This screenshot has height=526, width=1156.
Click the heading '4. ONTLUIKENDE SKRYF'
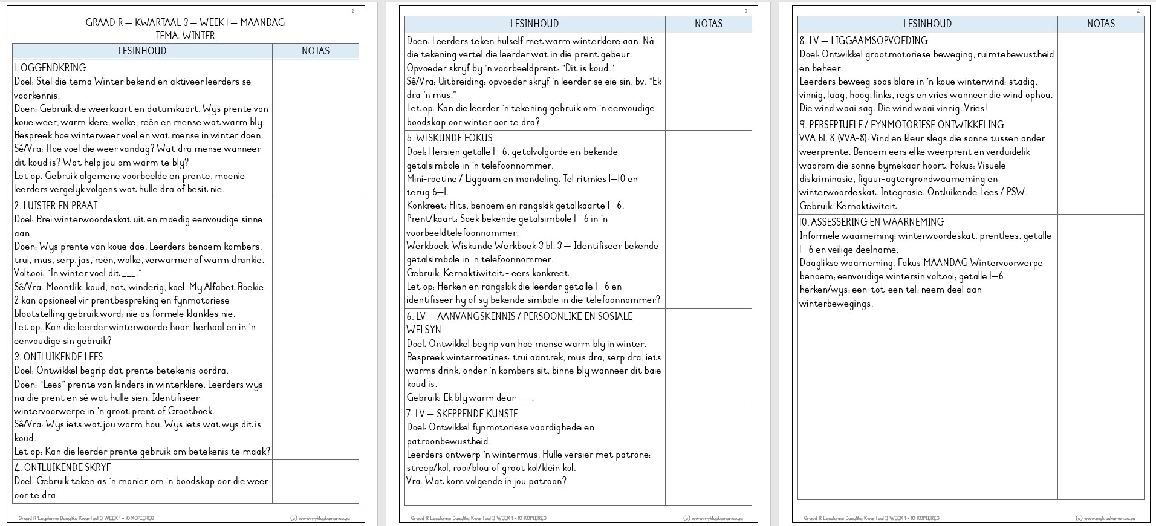(62, 467)
